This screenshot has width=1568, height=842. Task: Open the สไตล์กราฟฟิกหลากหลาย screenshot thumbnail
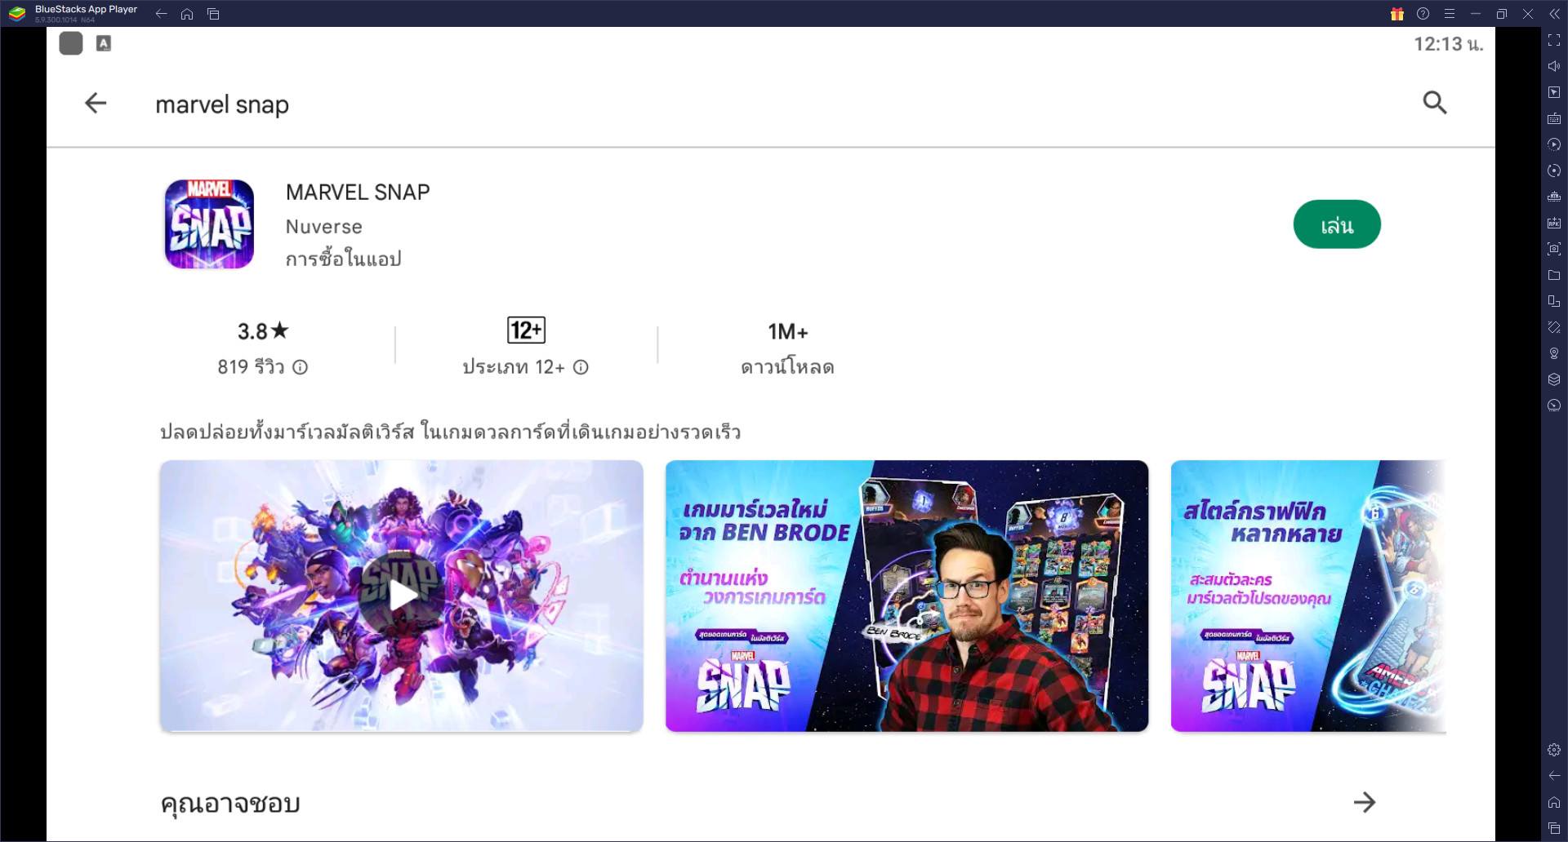tap(1308, 596)
